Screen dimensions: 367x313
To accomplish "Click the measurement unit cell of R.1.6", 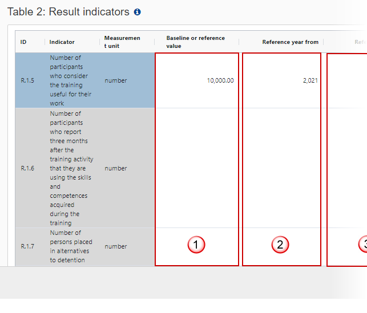I will tap(116, 169).
